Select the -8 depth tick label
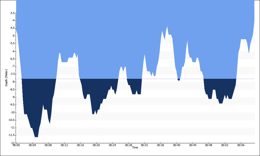Viewport: 260px width, 156px height. [13, 82]
